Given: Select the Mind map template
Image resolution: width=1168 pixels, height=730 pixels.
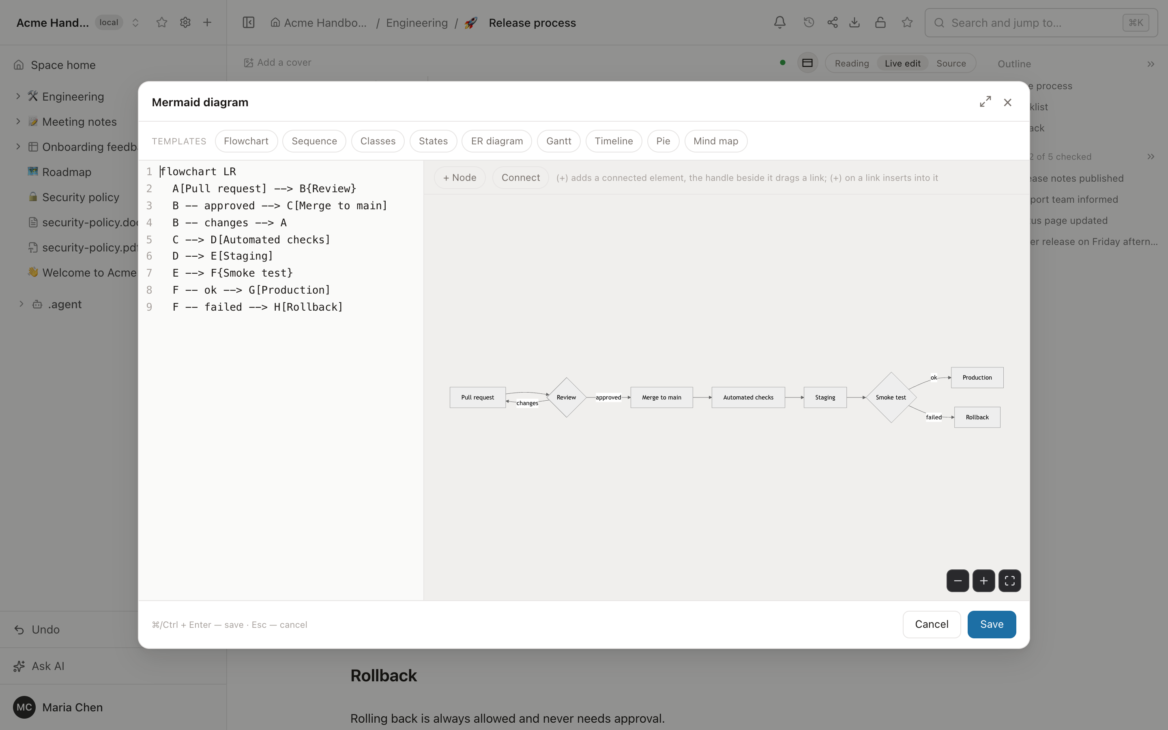Looking at the screenshot, I should point(716,141).
